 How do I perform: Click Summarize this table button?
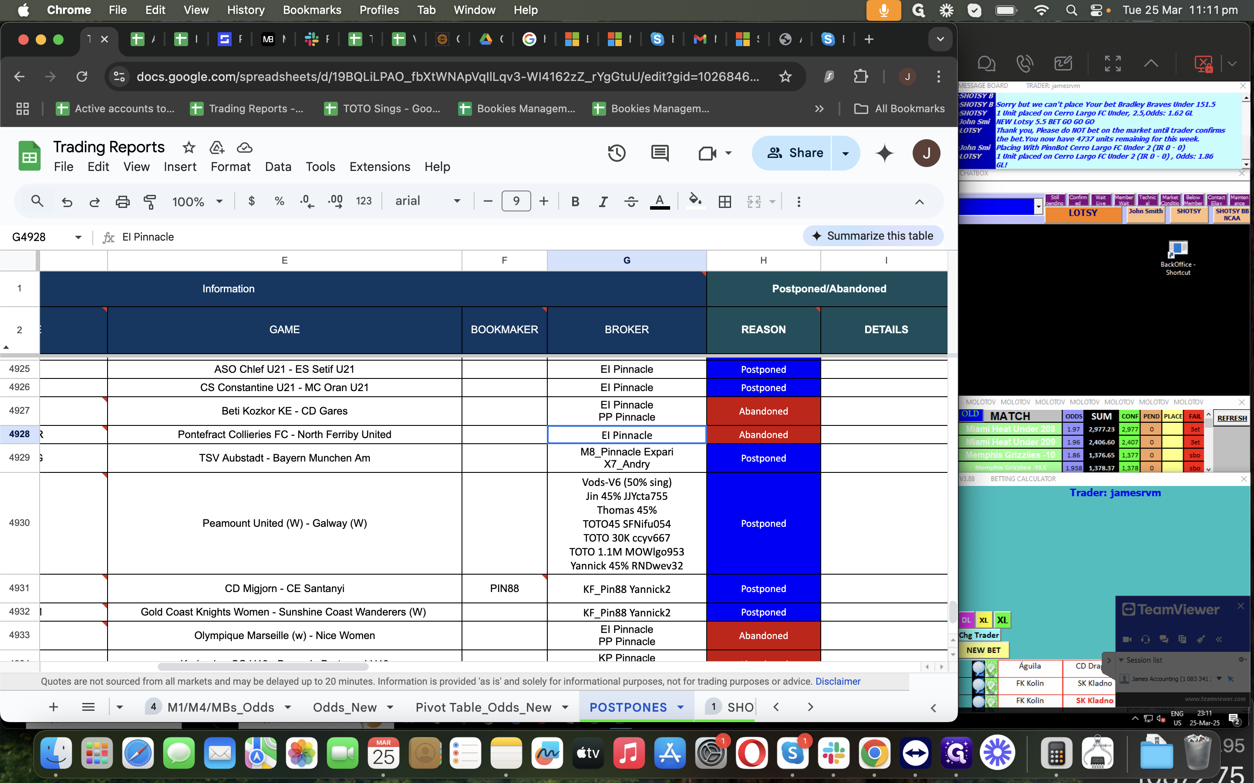873,236
